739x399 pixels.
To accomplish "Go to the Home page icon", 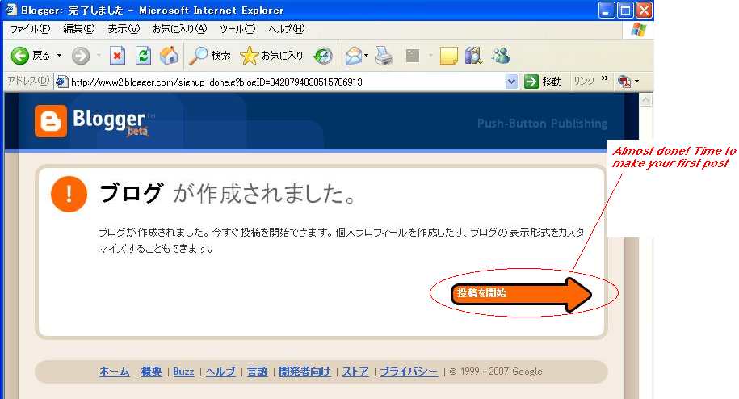I will coord(169,56).
